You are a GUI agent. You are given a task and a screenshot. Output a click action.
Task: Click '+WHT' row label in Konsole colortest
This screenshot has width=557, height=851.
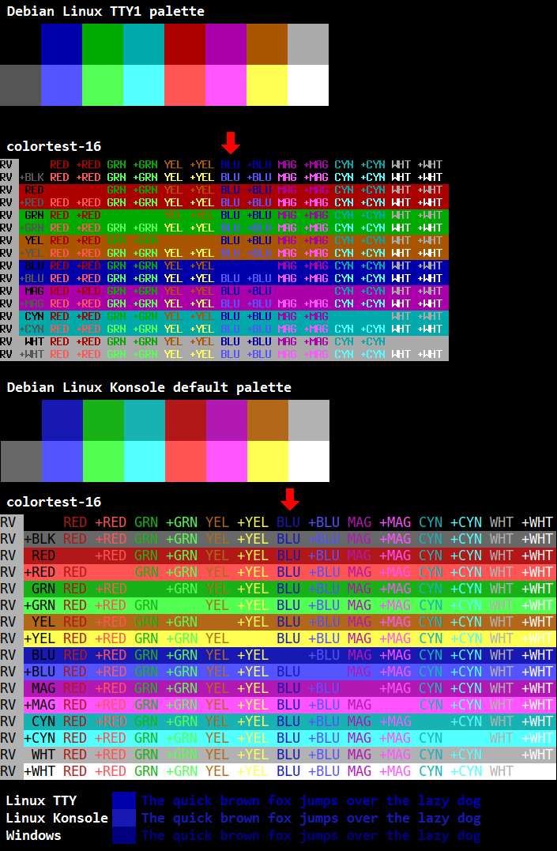pos(40,771)
